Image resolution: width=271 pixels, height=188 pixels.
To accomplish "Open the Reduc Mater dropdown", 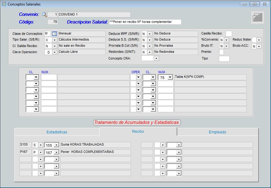I will coord(259,40).
